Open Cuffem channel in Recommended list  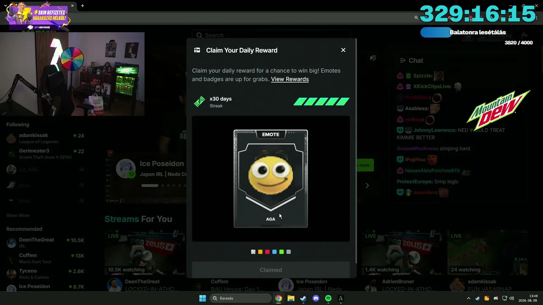(45, 258)
